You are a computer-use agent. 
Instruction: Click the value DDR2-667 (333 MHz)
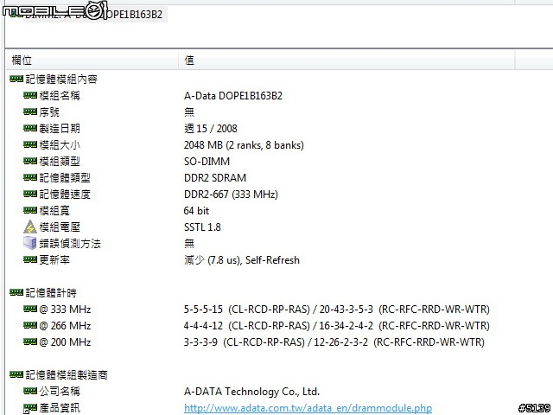click(231, 194)
